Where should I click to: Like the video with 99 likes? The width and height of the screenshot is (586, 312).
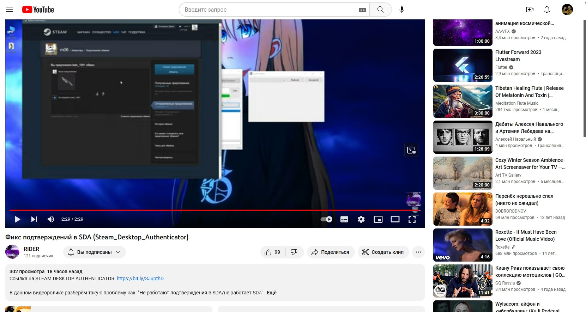tap(273, 252)
